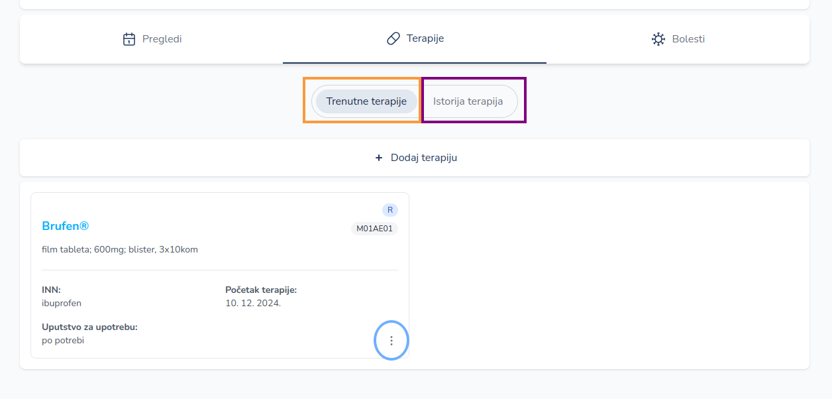Image resolution: width=832 pixels, height=399 pixels.
Task: Click the therapy start date 10. 12. 2024.
Action: [x=253, y=303]
